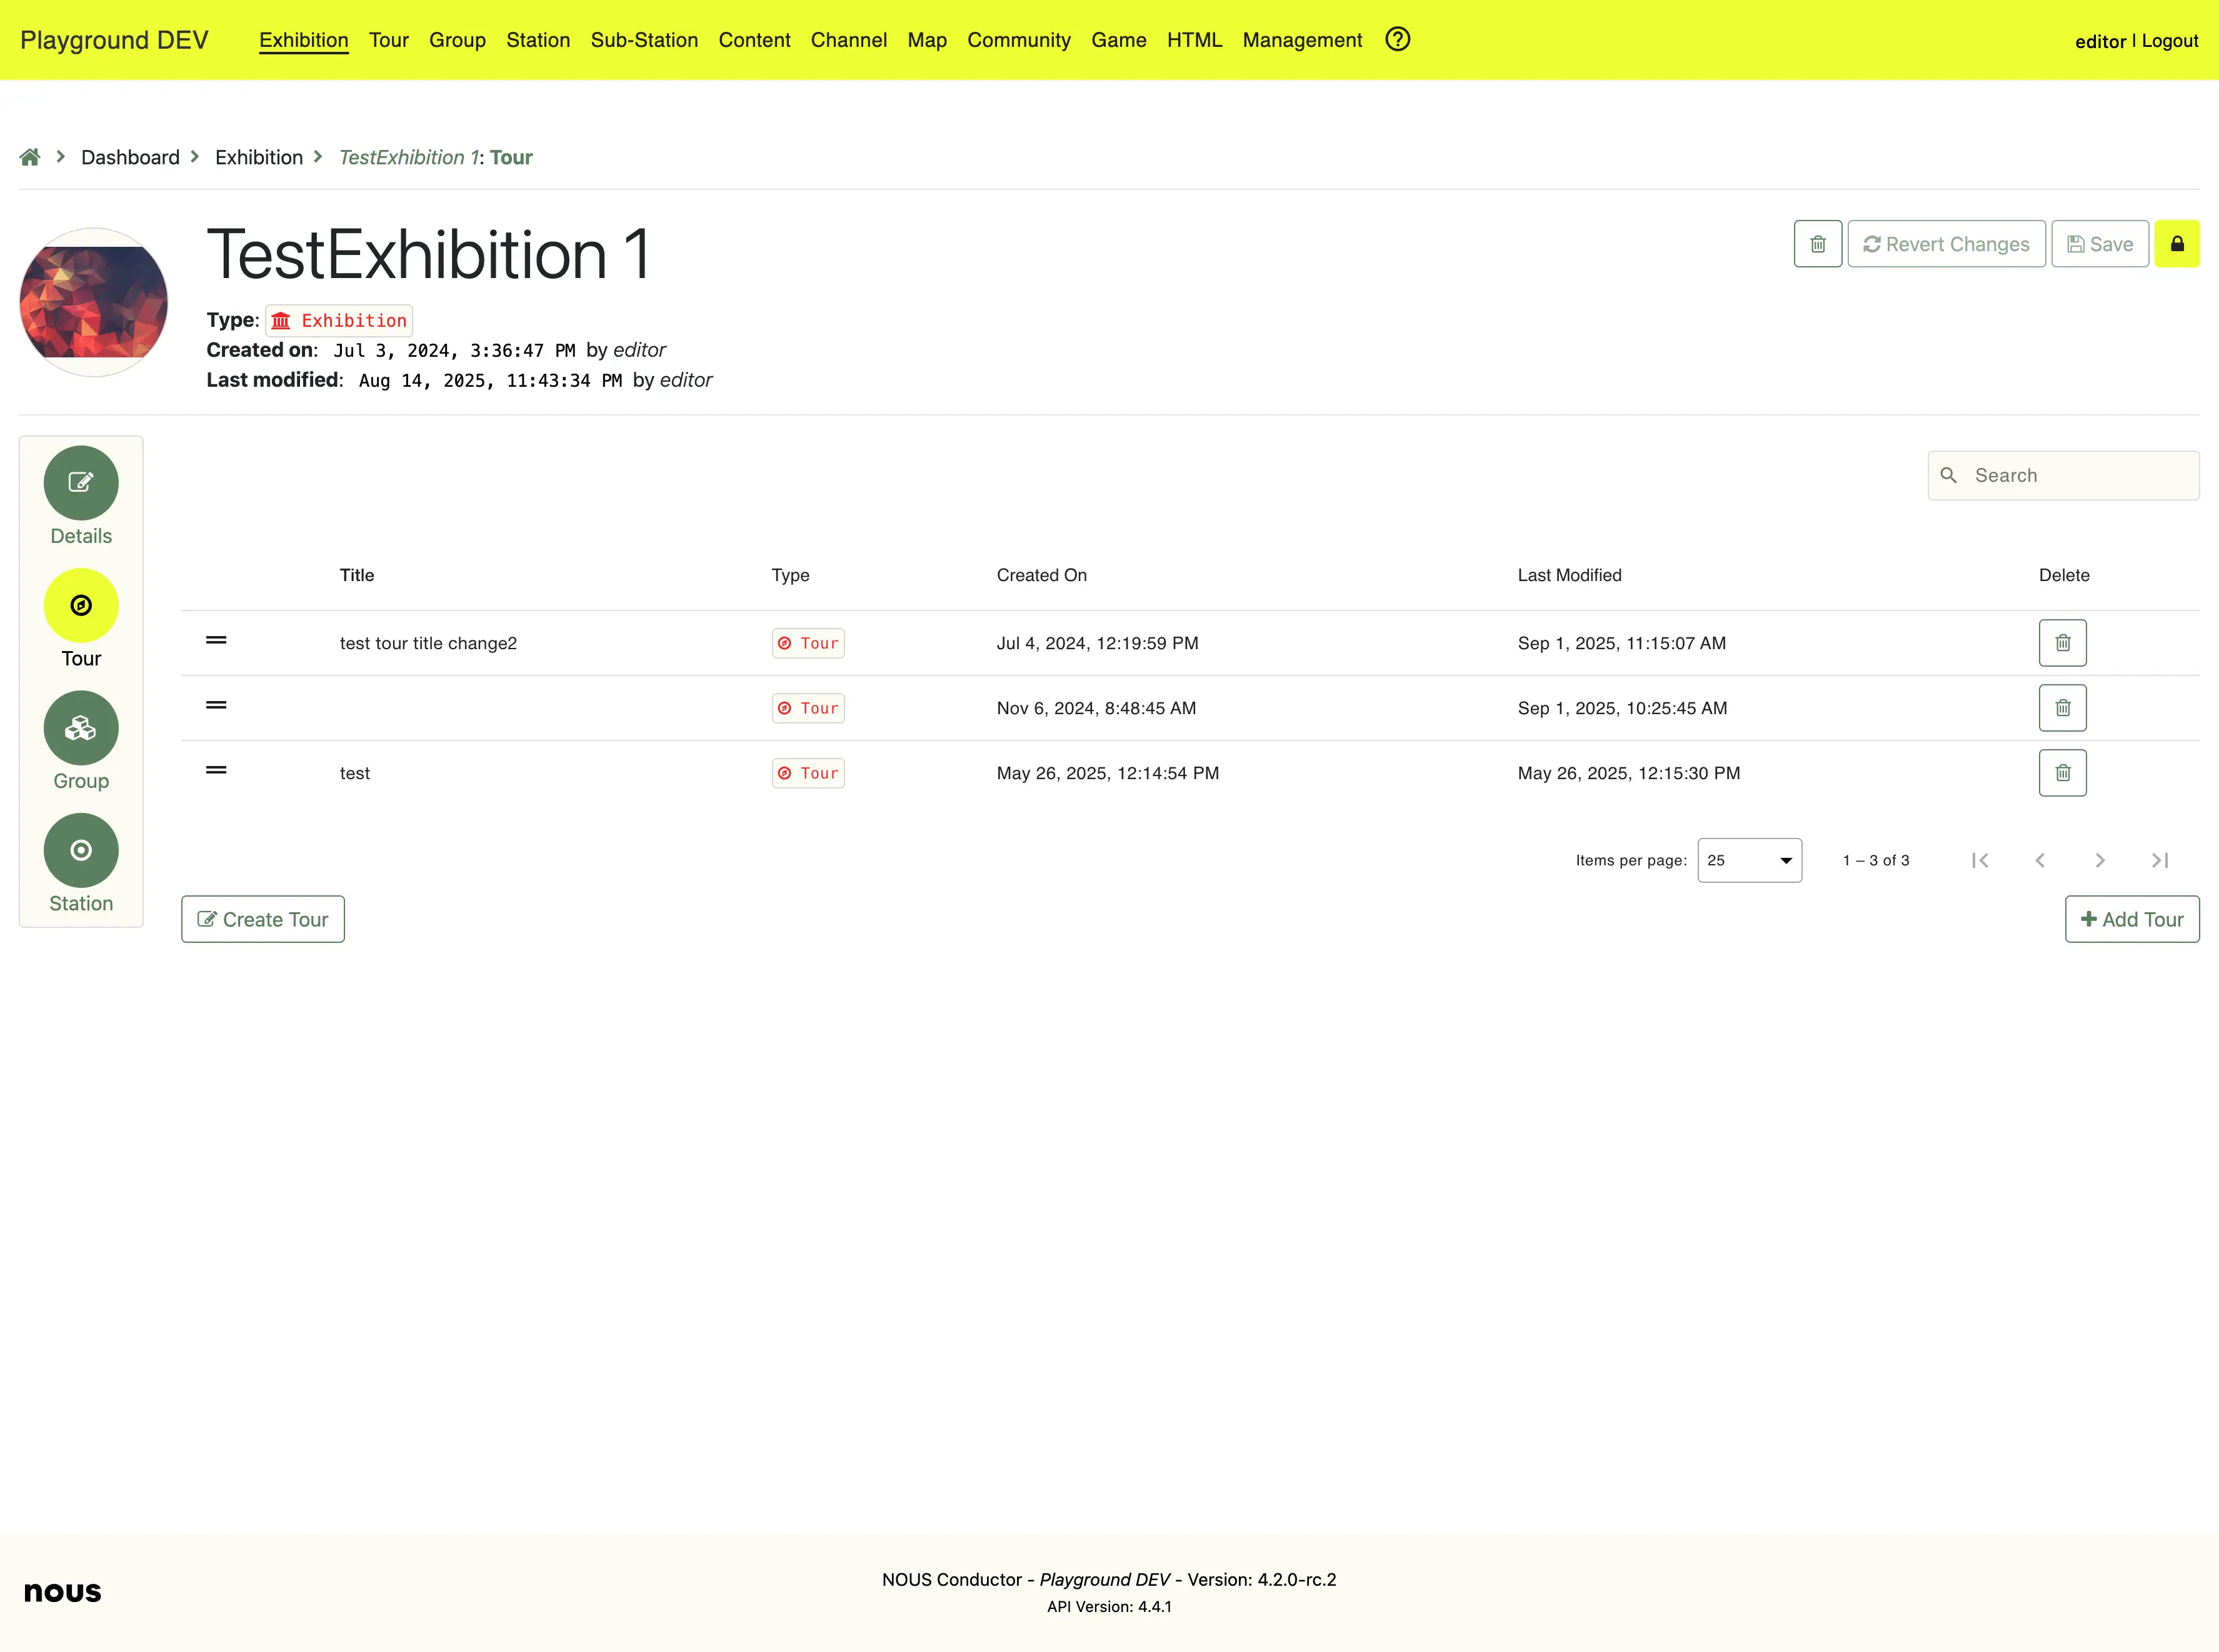
Task: Open the help question mark icon
Action: (1398, 39)
